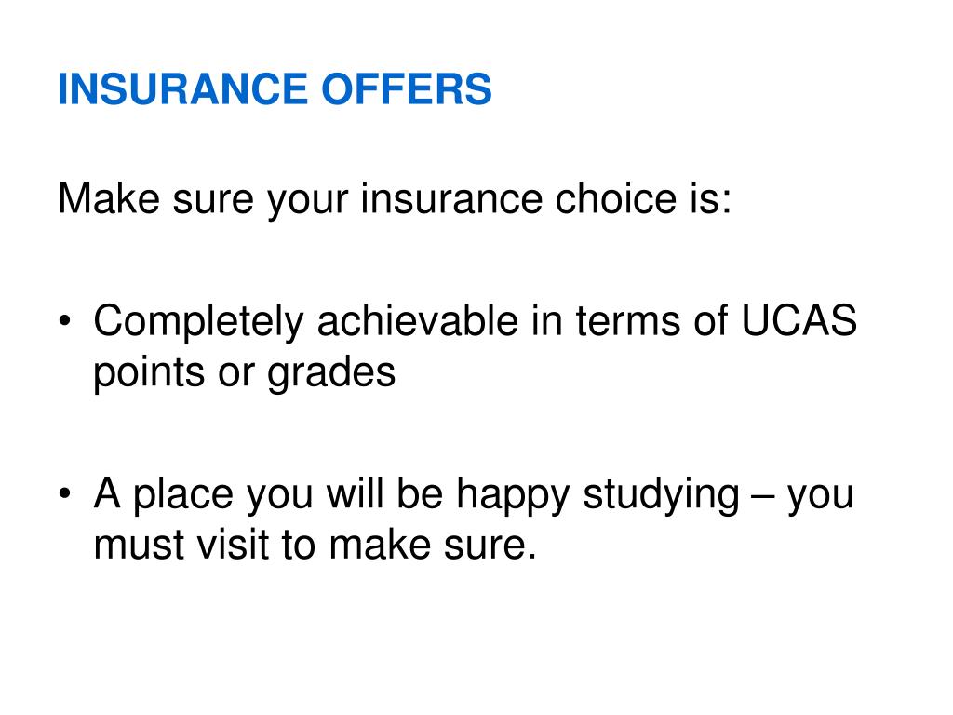The height and width of the screenshot is (715, 953).
Task: Select the word Make in the intro line
Action: (109, 199)
